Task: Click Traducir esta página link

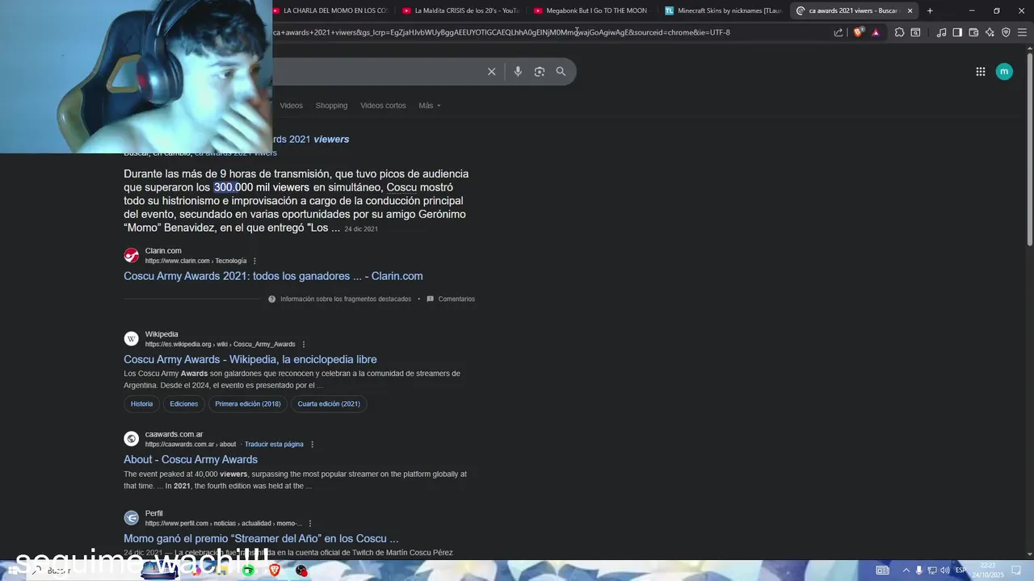Action: point(274,445)
